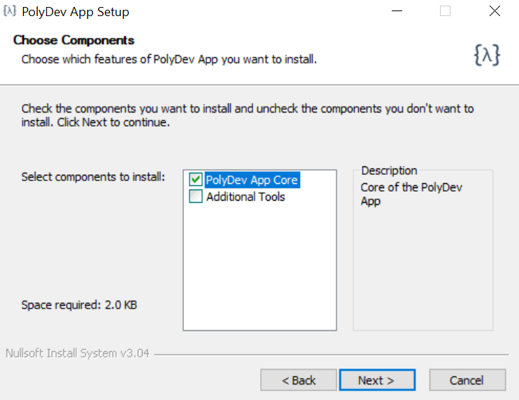Click the 'Choose Components' header title
Image resolution: width=519 pixels, height=400 pixels.
click(73, 41)
